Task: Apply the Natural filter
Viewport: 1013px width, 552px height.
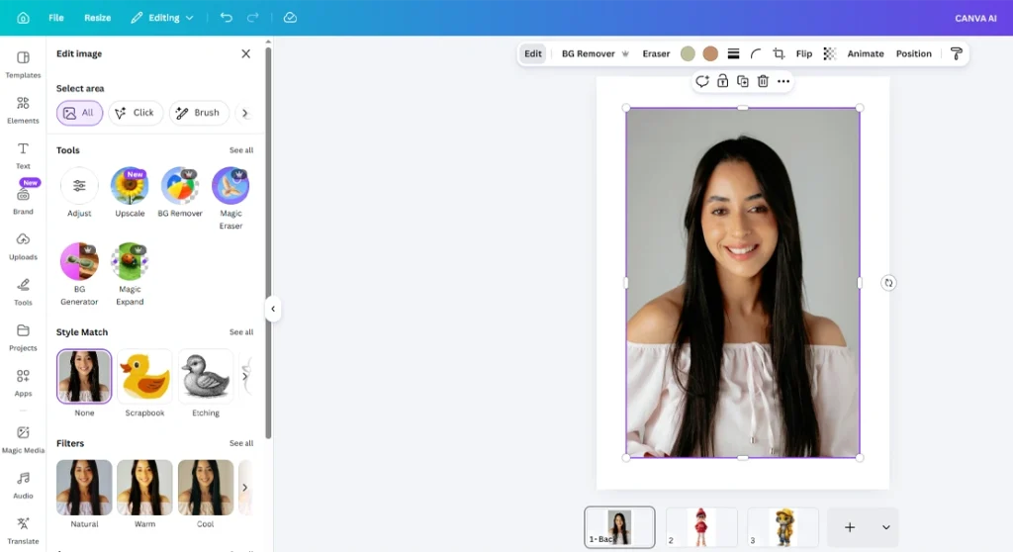Action: 84,488
